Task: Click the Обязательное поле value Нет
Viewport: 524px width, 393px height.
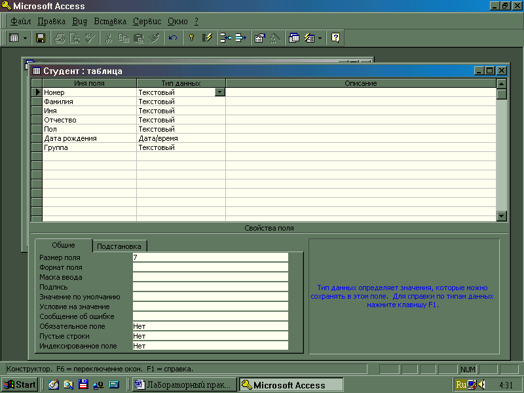Action: coord(210,326)
